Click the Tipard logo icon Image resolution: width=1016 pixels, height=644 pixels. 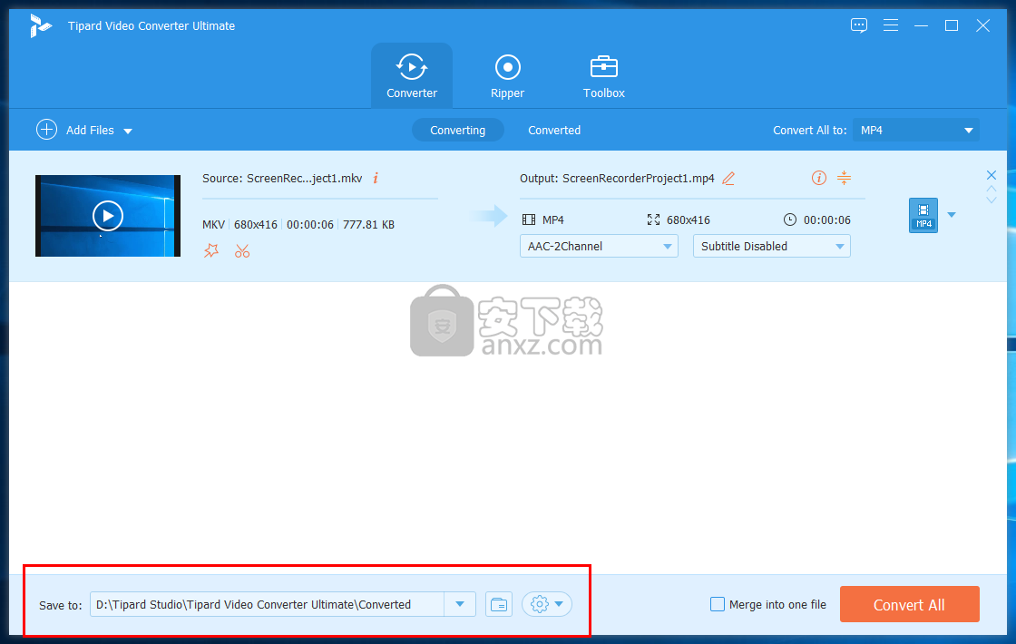point(40,26)
